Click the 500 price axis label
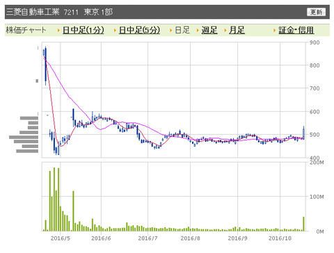 click(315, 135)
